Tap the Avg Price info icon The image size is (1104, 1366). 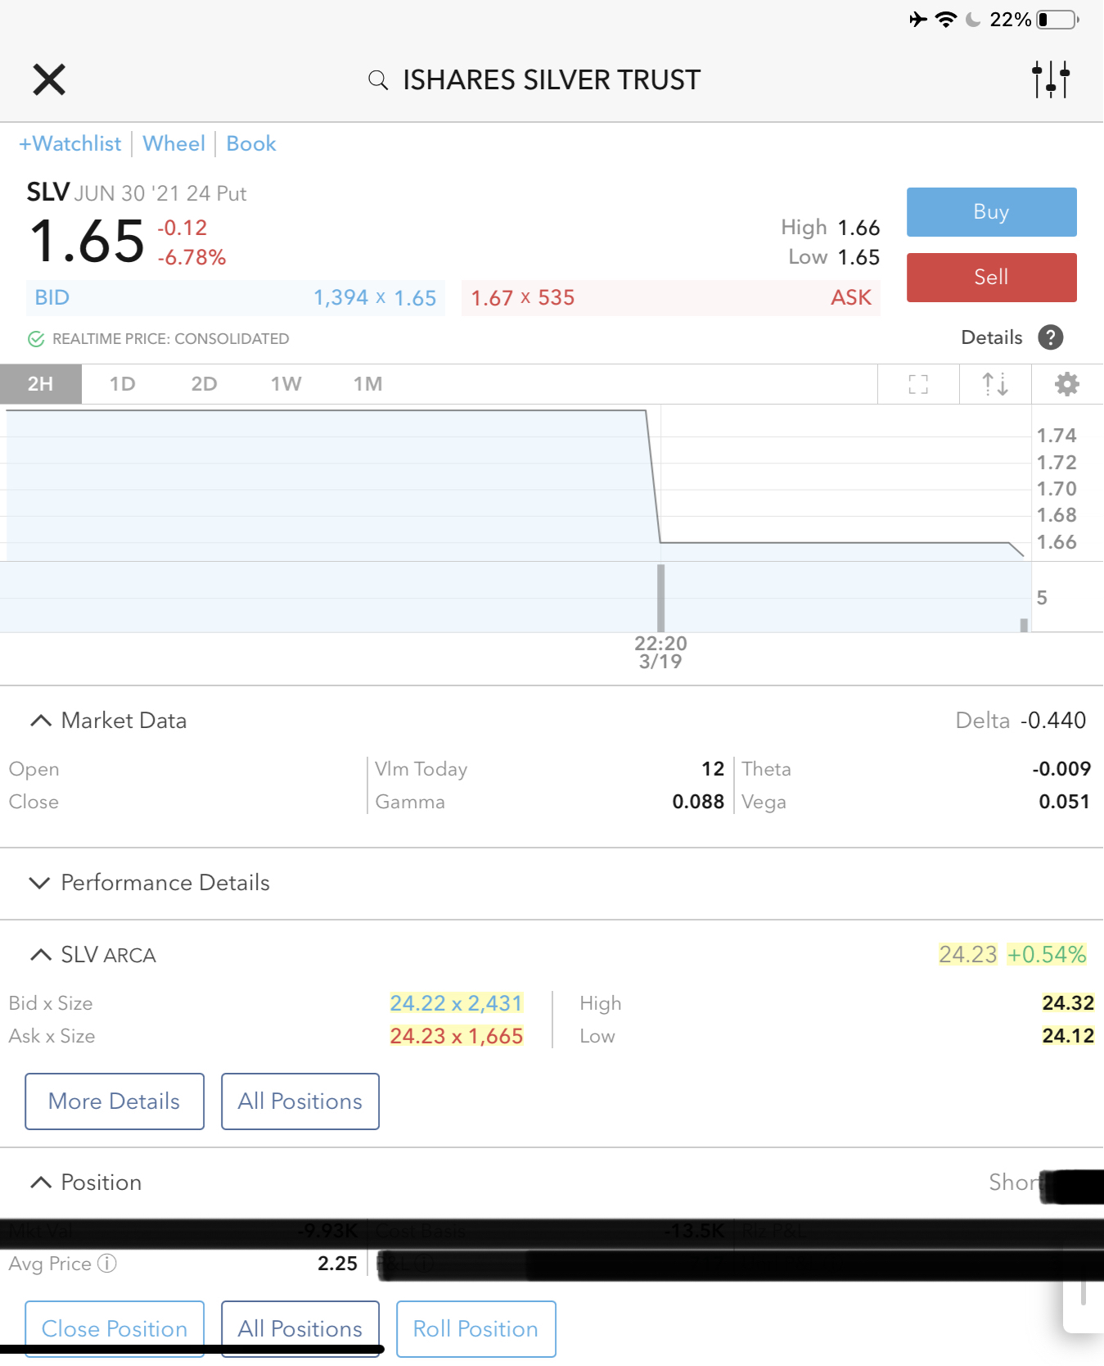pos(107,1264)
